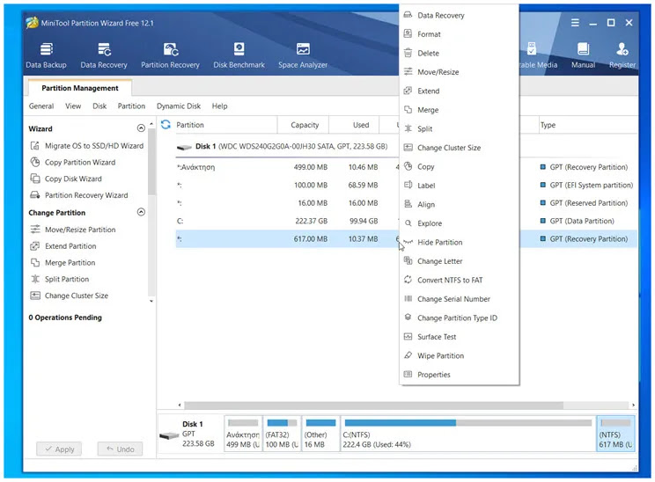Open the Dynamic Disk menu

pyautogui.click(x=179, y=106)
